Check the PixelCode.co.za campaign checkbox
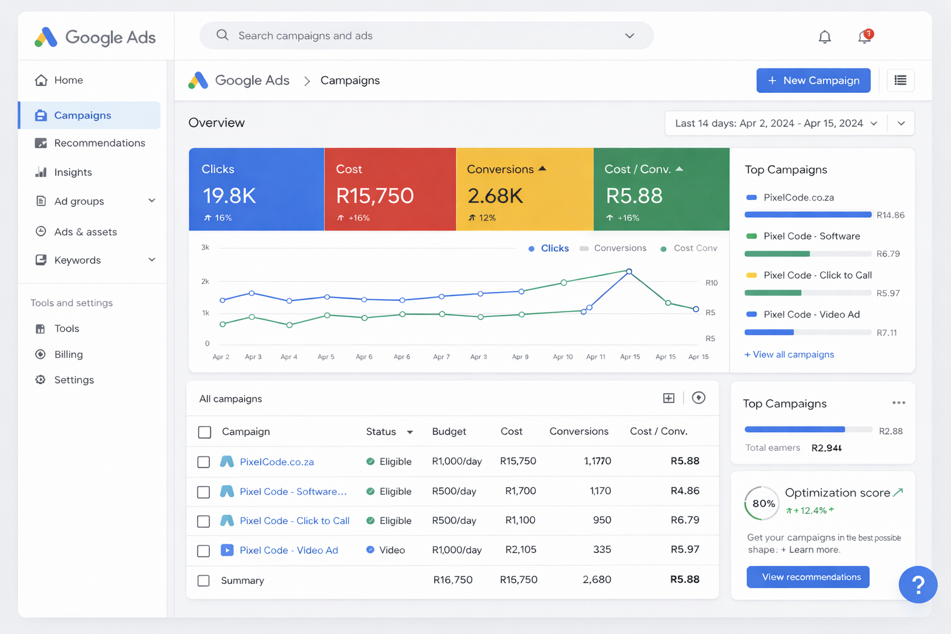 click(204, 462)
